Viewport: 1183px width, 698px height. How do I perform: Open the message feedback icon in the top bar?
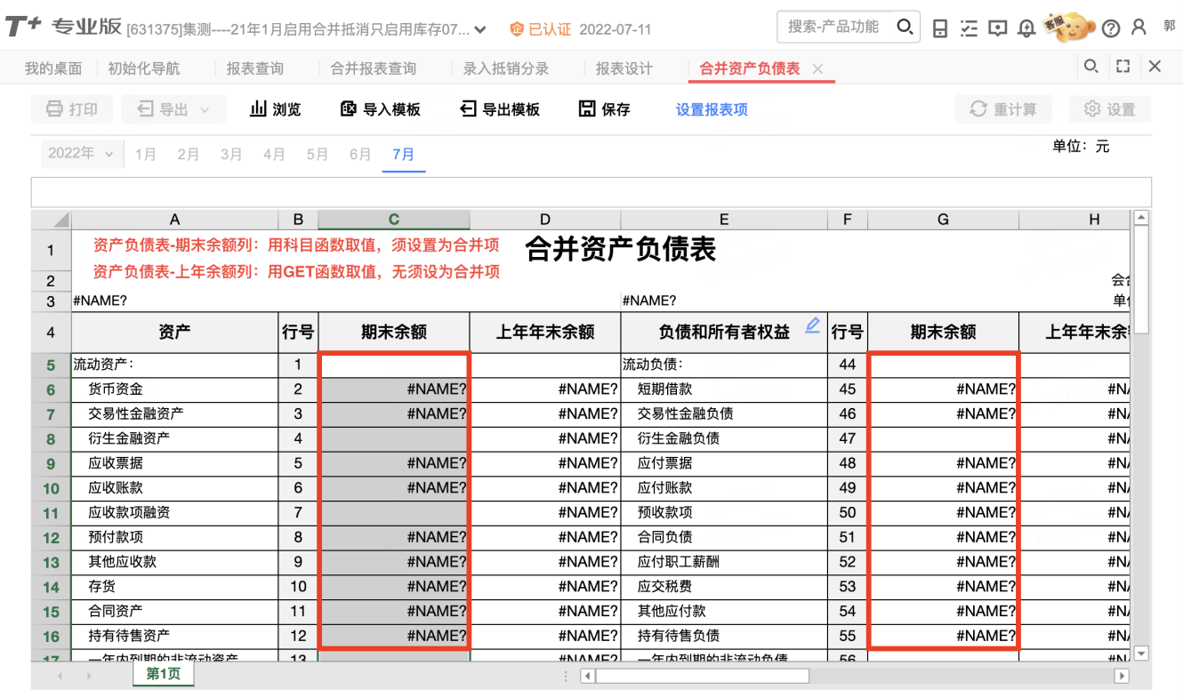point(998,28)
